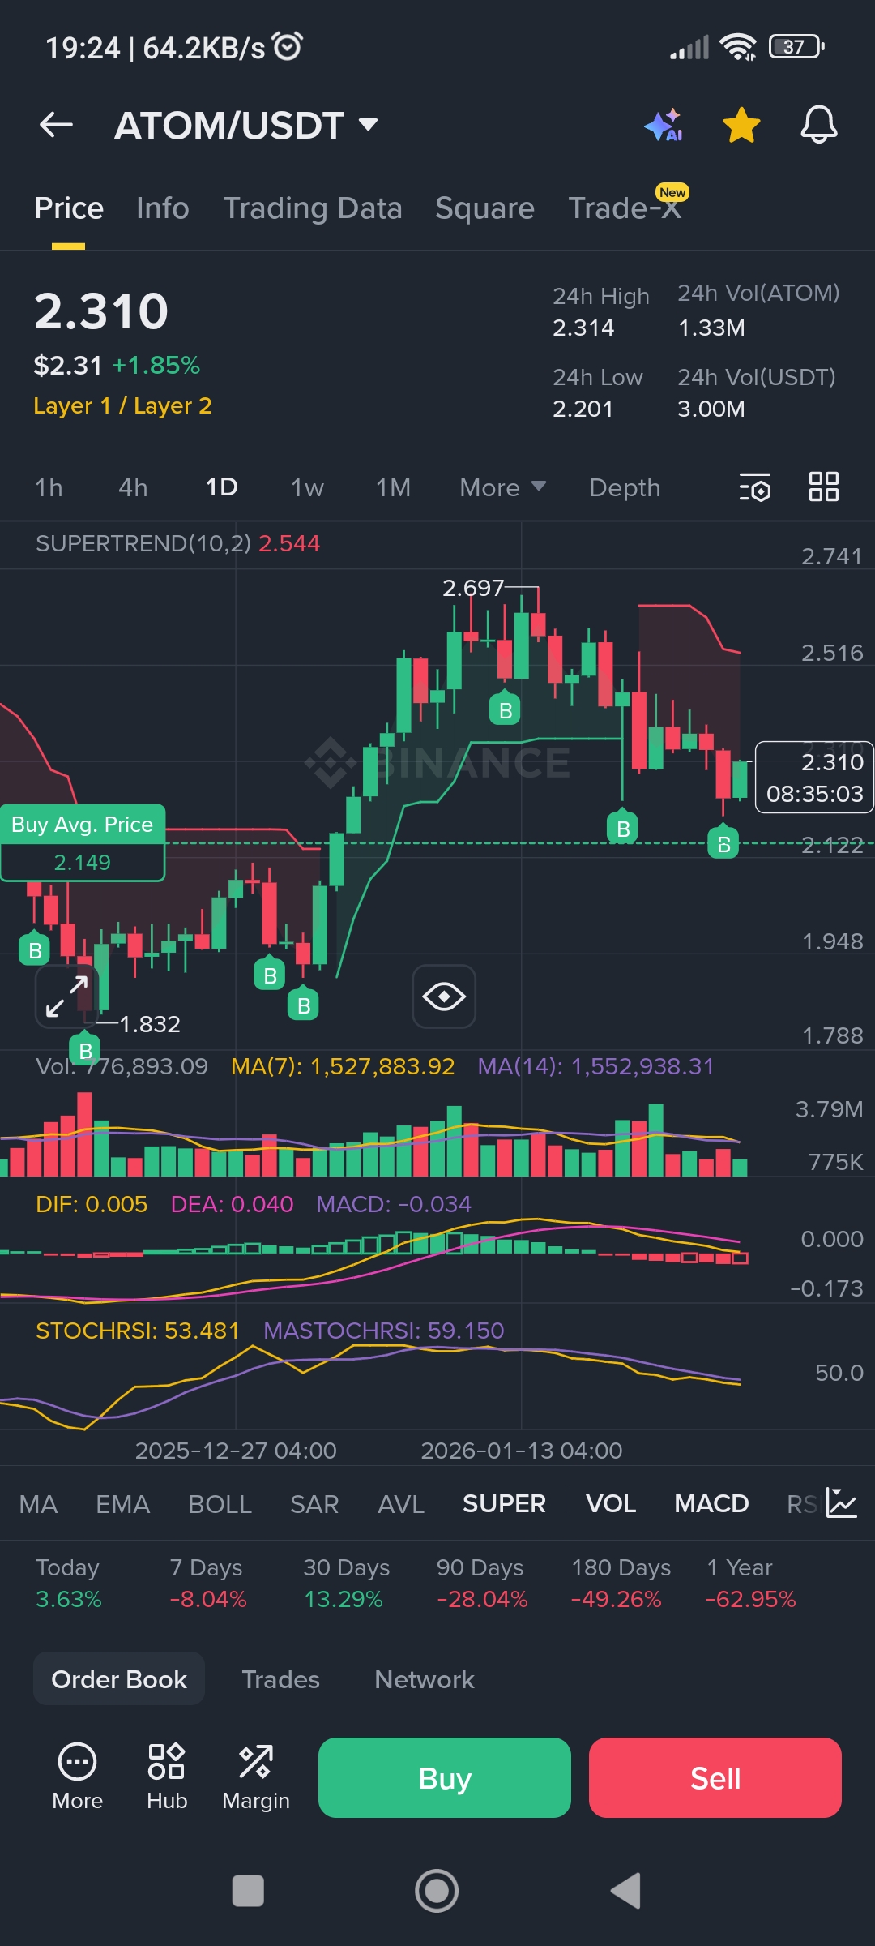The height and width of the screenshot is (1946, 875).
Task: Switch to the Price tab
Action: [x=69, y=208]
